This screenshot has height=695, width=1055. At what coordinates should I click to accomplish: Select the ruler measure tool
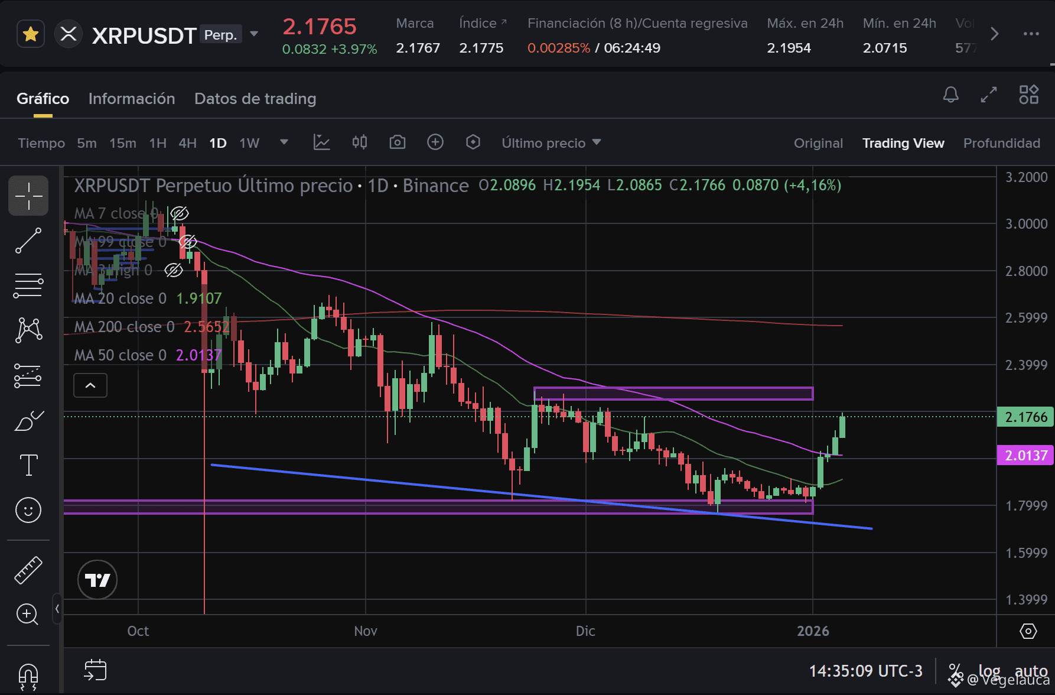[28, 570]
